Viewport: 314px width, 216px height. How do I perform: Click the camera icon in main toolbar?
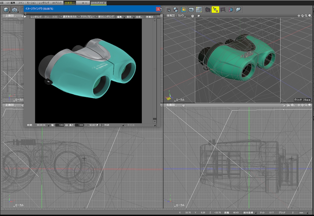point(15,10)
